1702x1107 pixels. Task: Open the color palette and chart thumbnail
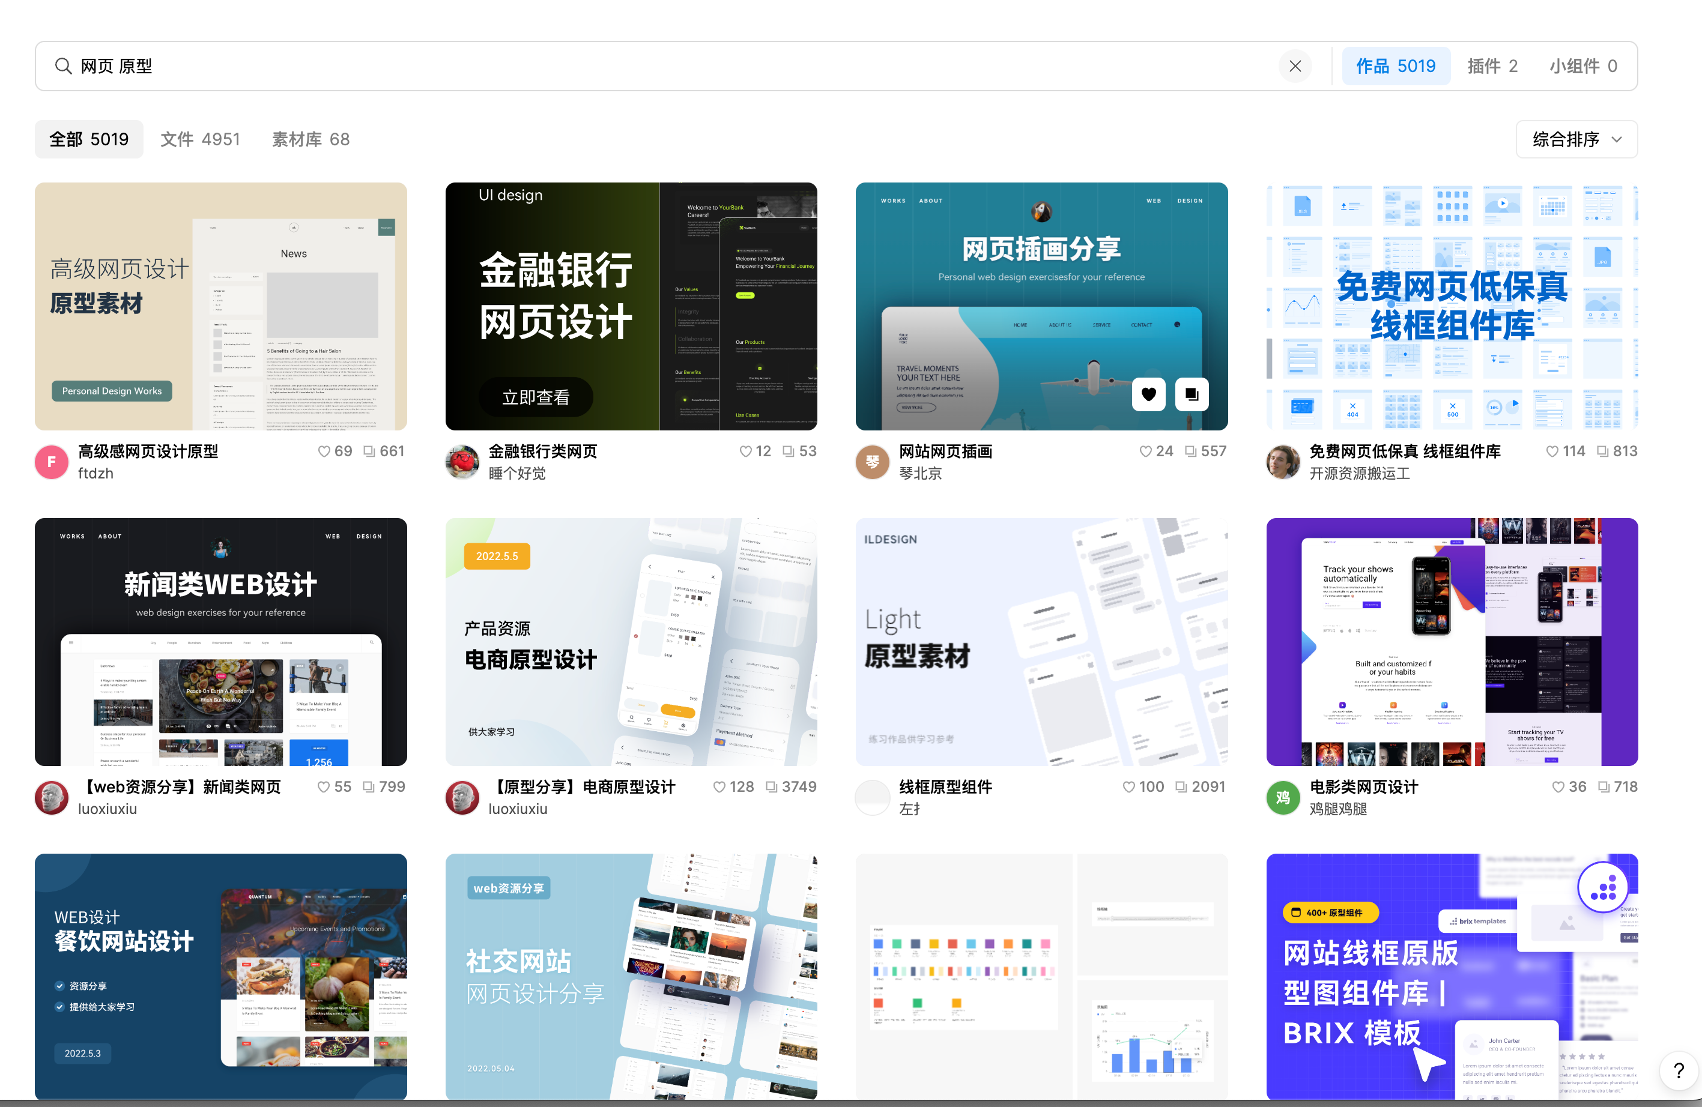tap(1042, 976)
